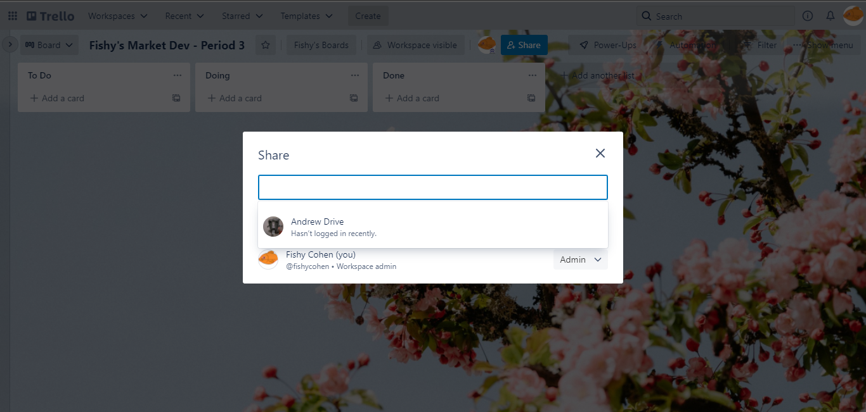Open Done list actions menu
This screenshot has height=412, width=866.
(x=533, y=75)
